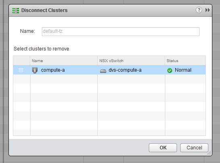This screenshot has height=163, width=220.
Task: Click the Disconnect Clusters title bar
Action: pos(110,10)
